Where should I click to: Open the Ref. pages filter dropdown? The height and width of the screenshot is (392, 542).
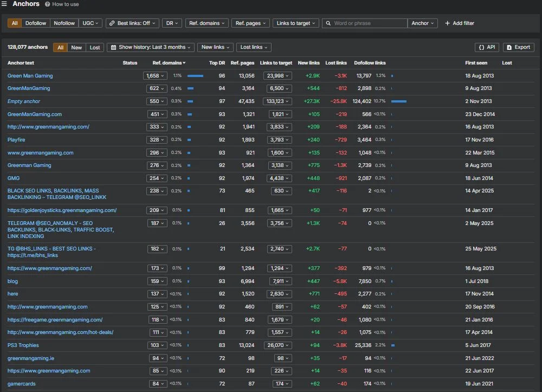250,23
